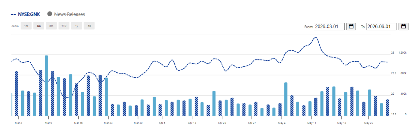Set zoom to YTD

(x=64, y=26)
